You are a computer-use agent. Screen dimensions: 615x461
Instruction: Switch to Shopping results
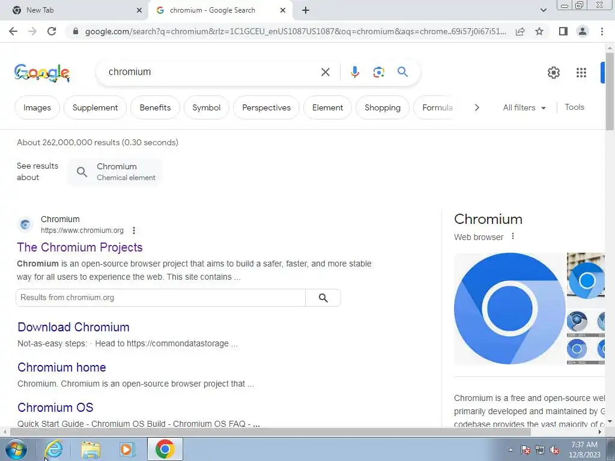point(383,107)
